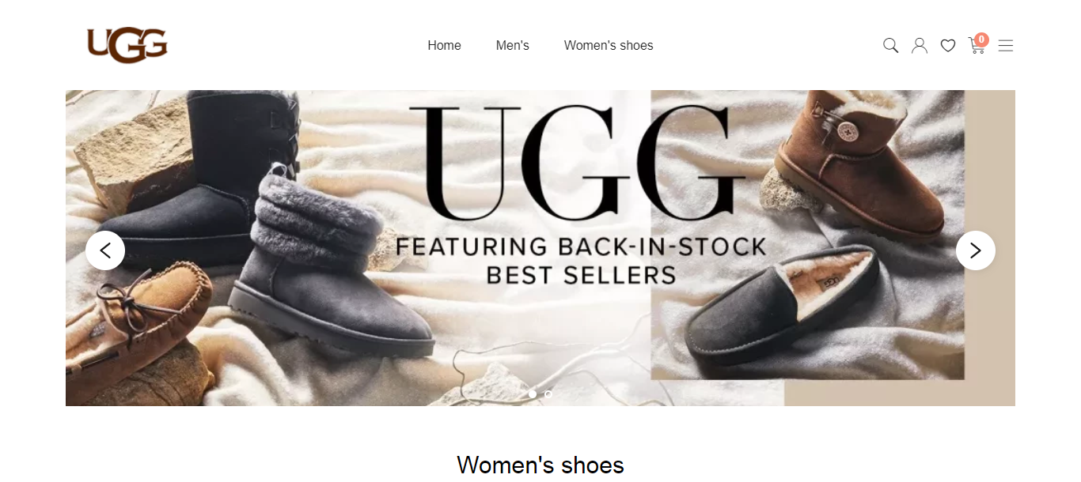
Task: Click the "Featuring Back-in-Stock Best Sellers" banner text
Action: (581, 261)
